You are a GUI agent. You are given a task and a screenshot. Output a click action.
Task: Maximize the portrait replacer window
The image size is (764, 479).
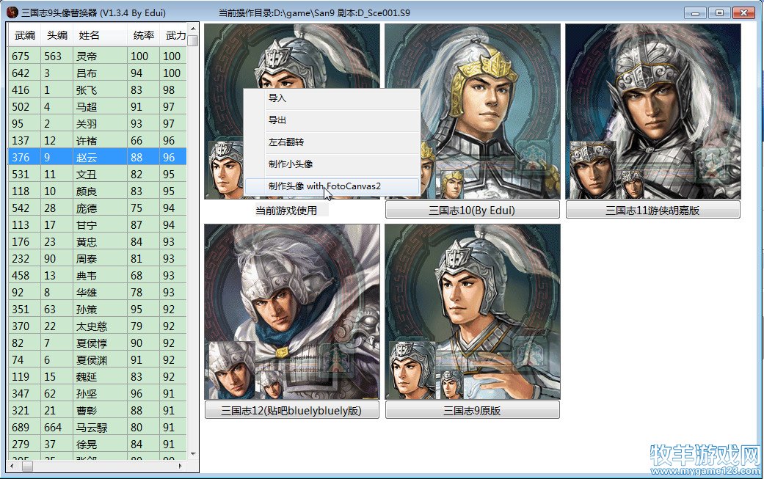pyautogui.click(x=720, y=13)
